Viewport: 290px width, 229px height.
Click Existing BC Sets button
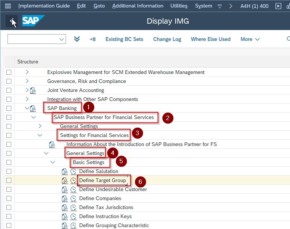pos(124,39)
